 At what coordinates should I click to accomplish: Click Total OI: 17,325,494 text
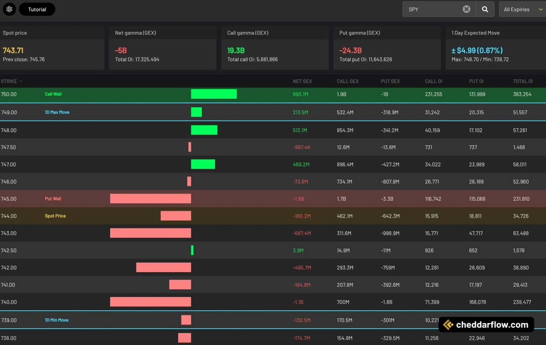pyautogui.click(x=137, y=60)
